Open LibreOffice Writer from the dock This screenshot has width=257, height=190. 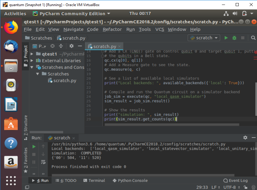[11, 104]
